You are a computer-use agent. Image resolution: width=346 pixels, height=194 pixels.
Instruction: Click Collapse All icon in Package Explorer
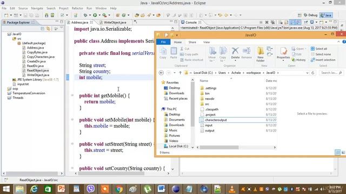(43, 29)
